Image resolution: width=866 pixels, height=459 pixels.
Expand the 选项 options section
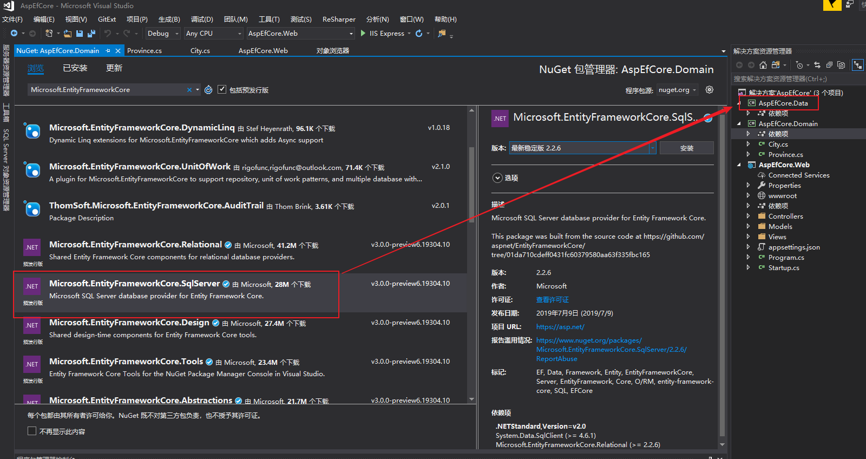click(x=497, y=178)
